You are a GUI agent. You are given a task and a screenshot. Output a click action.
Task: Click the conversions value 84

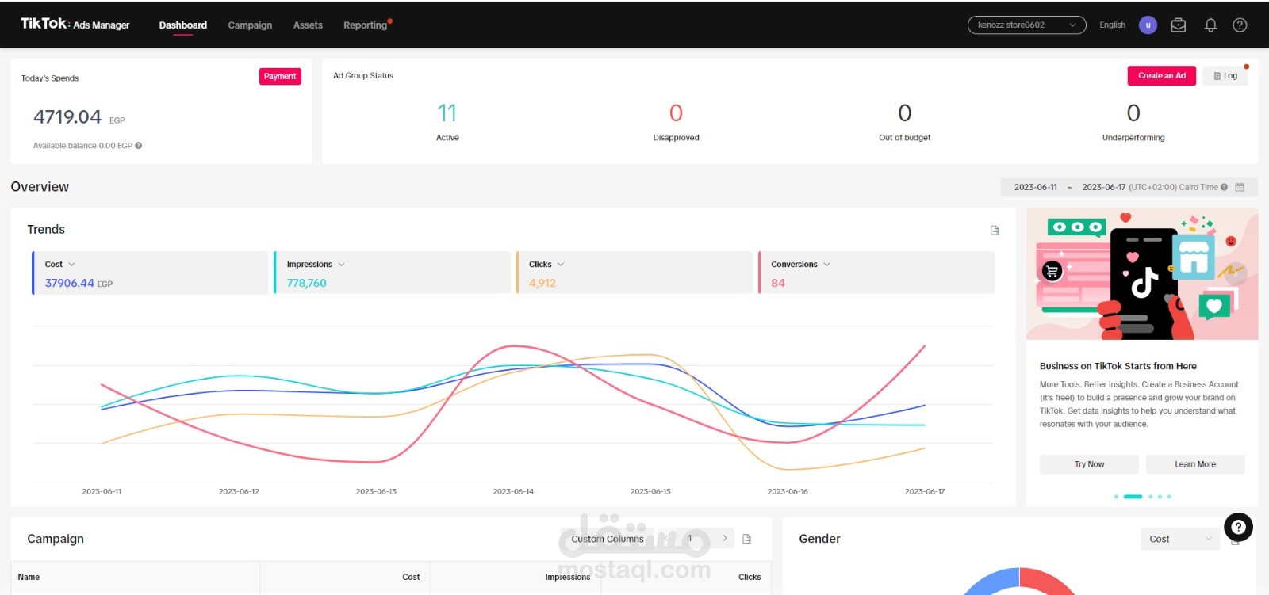[778, 283]
